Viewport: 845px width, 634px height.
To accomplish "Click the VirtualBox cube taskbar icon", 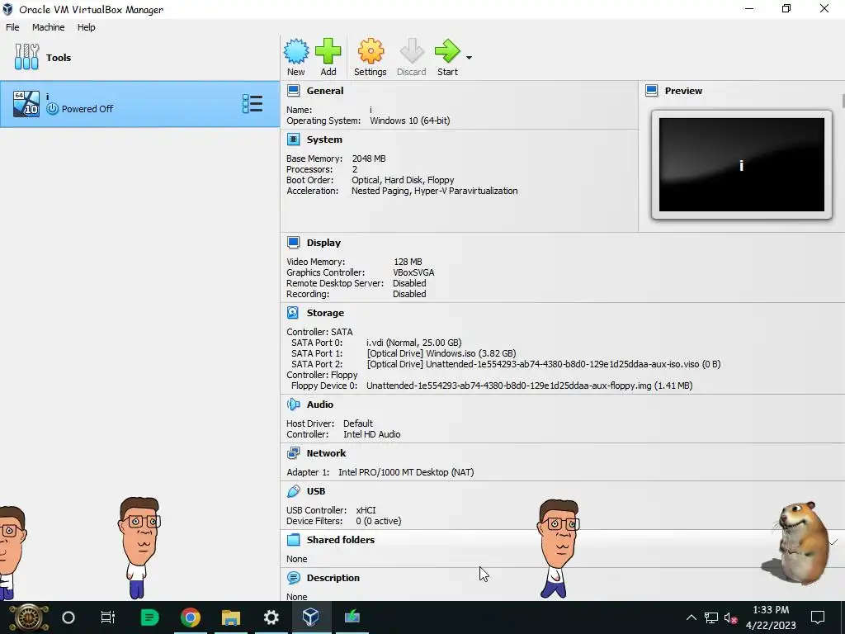I will coord(311,617).
